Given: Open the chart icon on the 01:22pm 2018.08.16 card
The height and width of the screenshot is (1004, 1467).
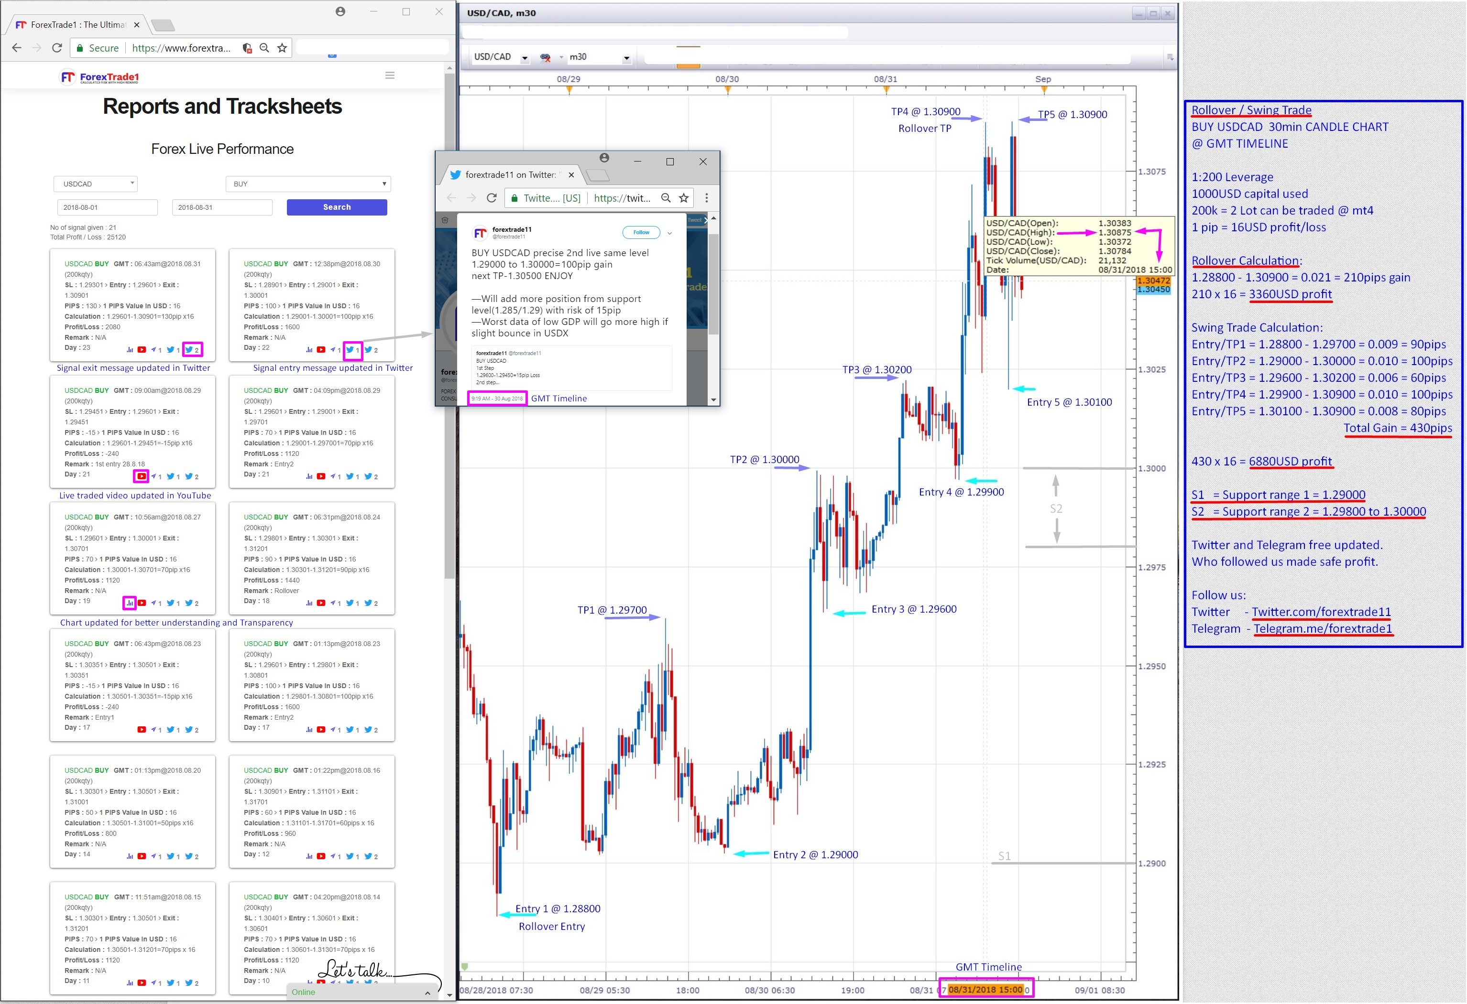Looking at the screenshot, I should (x=309, y=856).
